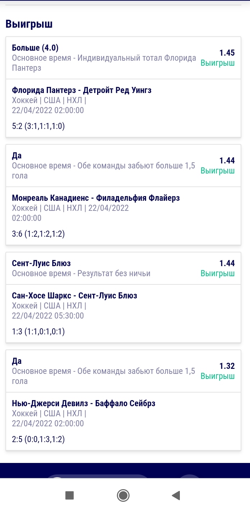Tap the Сент-Луис Блюз selection title
The width and height of the screenshot is (250, 510).
pyautogui.click(x=41, y=263)
